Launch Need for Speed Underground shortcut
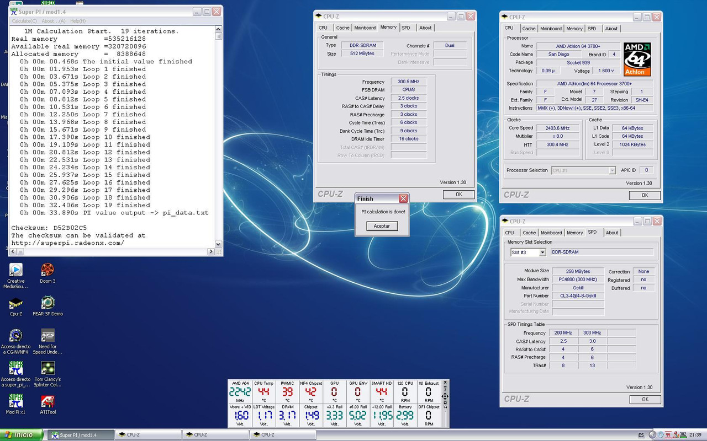707x441 pixels. click(48, 336)
